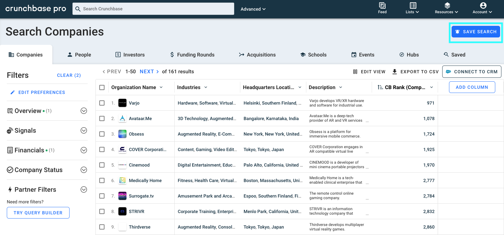The height and width of the screenshot is (235, 504).
Task: Click the Varjo company logo
Action: [122, 103]
